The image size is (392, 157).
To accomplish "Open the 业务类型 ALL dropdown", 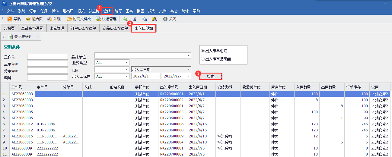I will click(x=127, y=63).
